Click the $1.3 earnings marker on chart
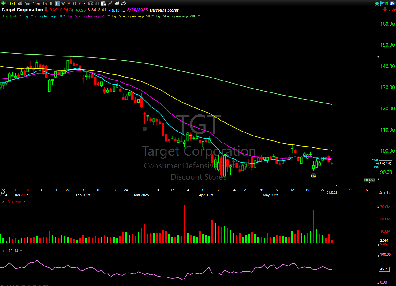The height and width of the screenshot is (286, 396). 313,176
